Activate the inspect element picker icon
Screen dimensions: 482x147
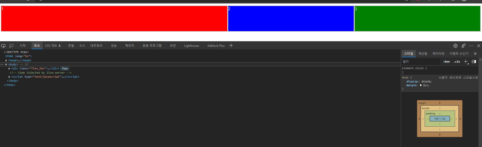3,46
